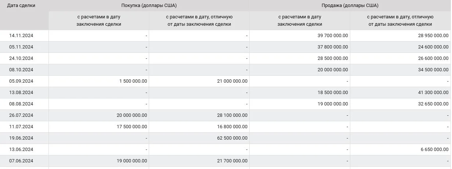The width and height of the screenshot is (452, 169).
Task: Select the date 07.06.2024 row
Action: [225, 161]
